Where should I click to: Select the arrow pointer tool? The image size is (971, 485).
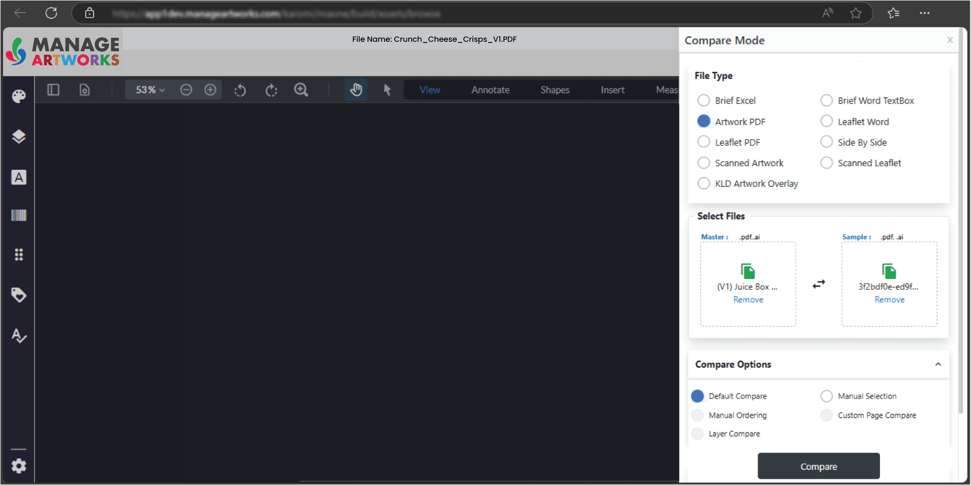click(387, 90)
